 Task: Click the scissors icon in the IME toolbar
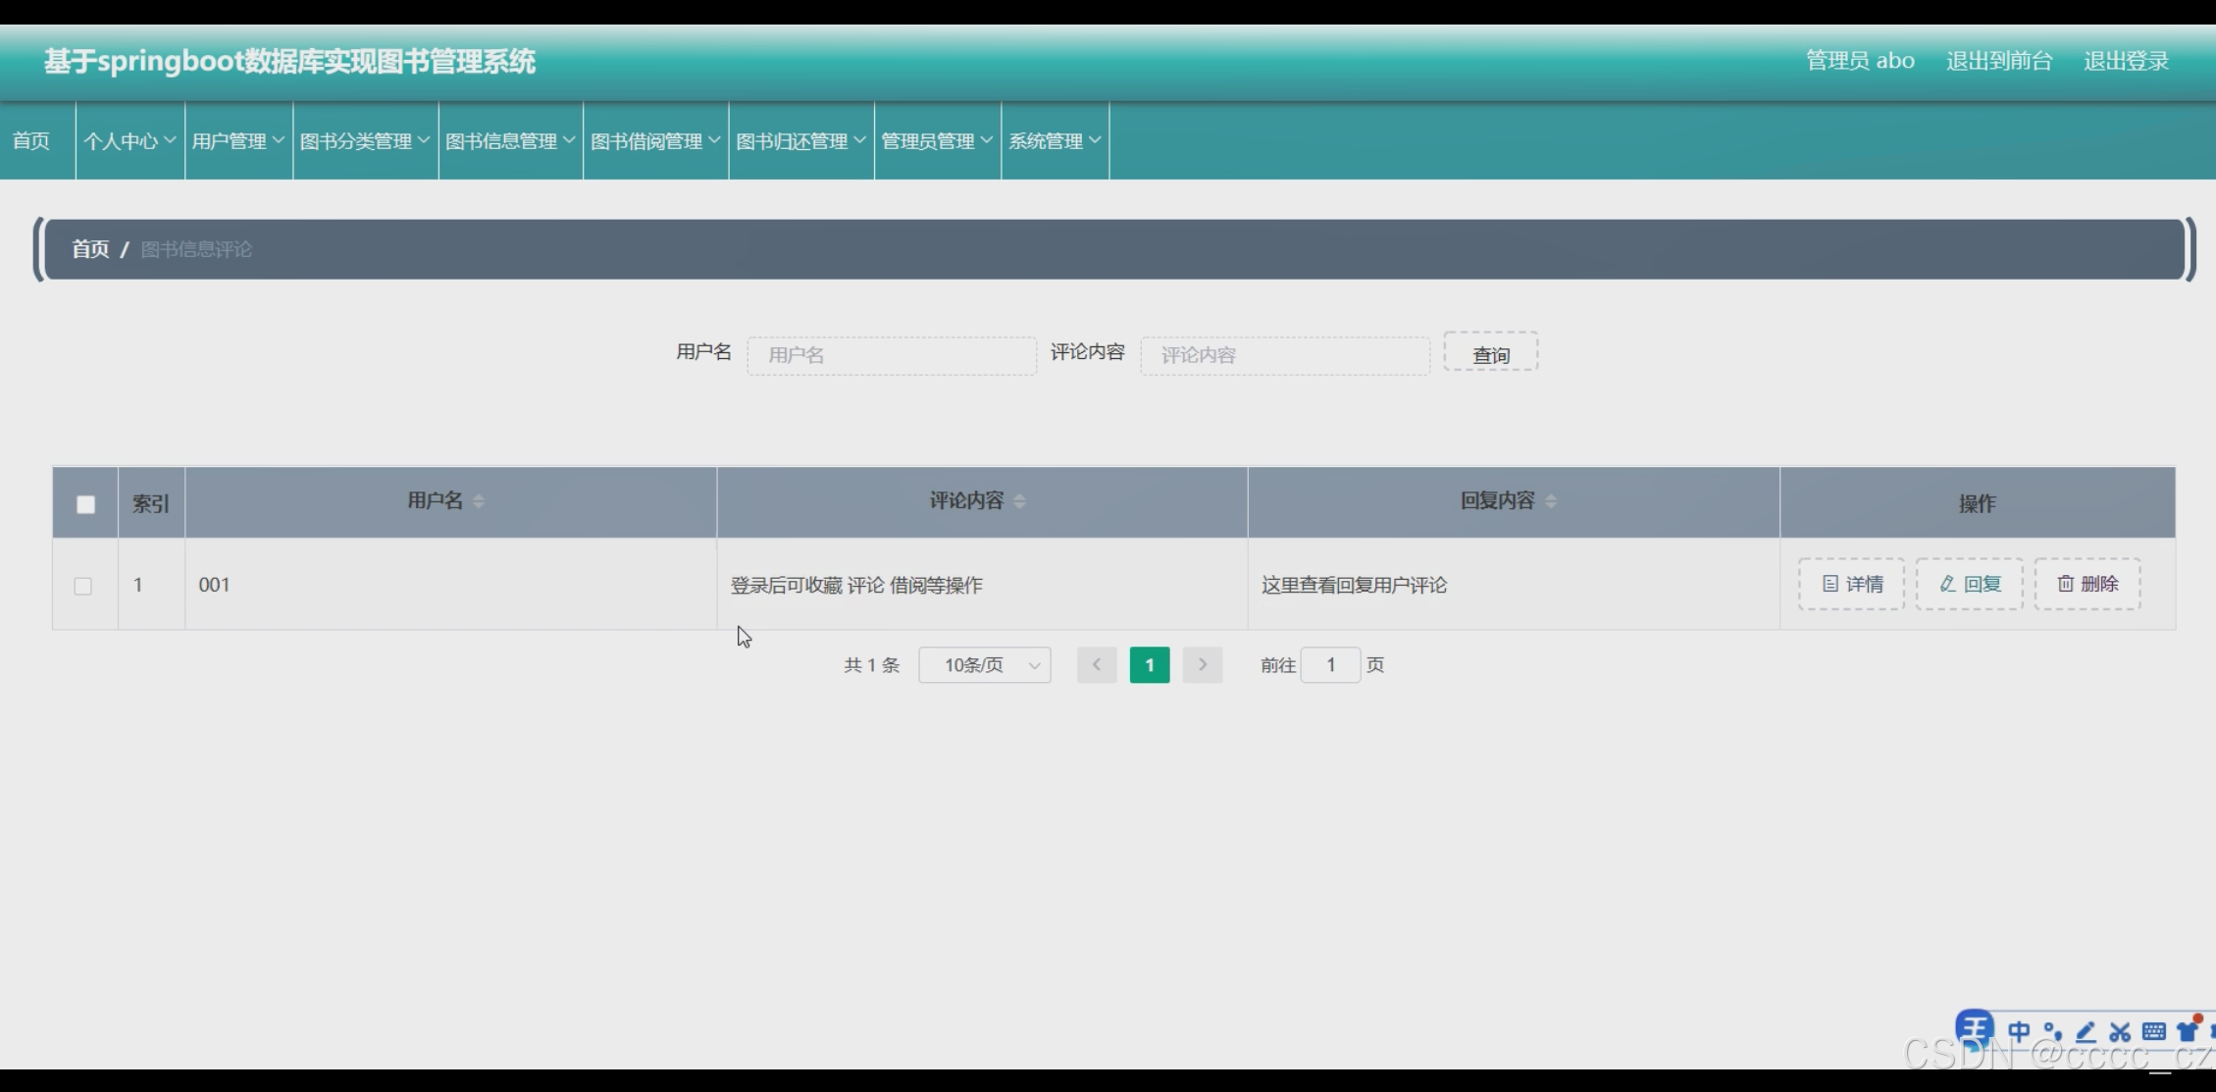[2120, 1032]
